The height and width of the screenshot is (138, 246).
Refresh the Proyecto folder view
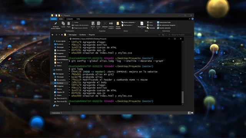[x=163, y=35]
